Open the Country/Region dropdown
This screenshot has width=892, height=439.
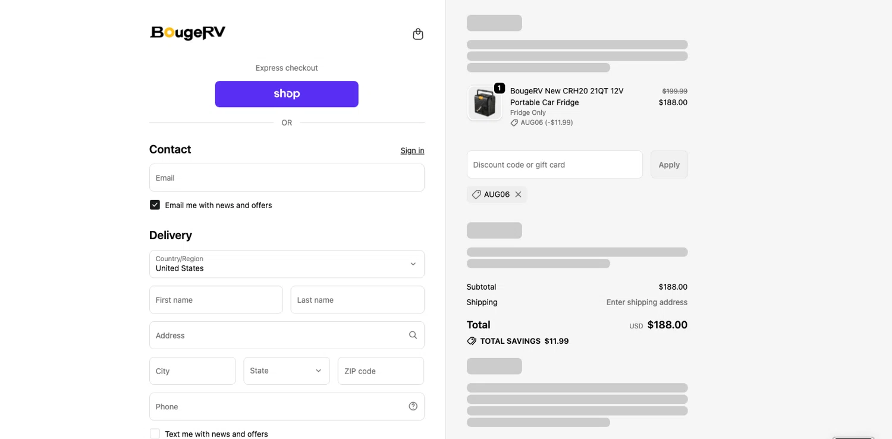287,264
